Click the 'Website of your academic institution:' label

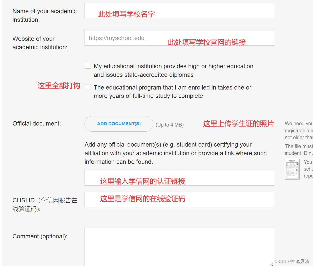40,43
